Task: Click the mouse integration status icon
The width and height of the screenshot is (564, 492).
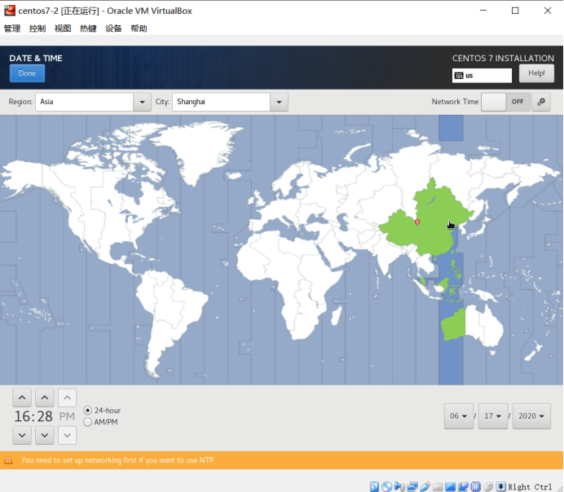Action: click(488, 486)
